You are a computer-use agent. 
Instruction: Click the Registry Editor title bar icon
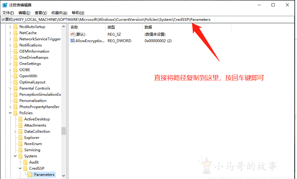(x=5, y=5)
